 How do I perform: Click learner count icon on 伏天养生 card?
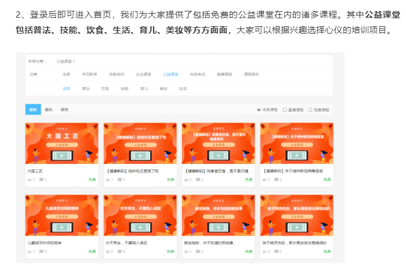107,252
